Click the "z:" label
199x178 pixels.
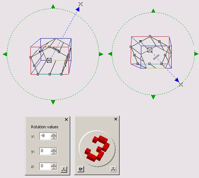click(x=33, y=166)
